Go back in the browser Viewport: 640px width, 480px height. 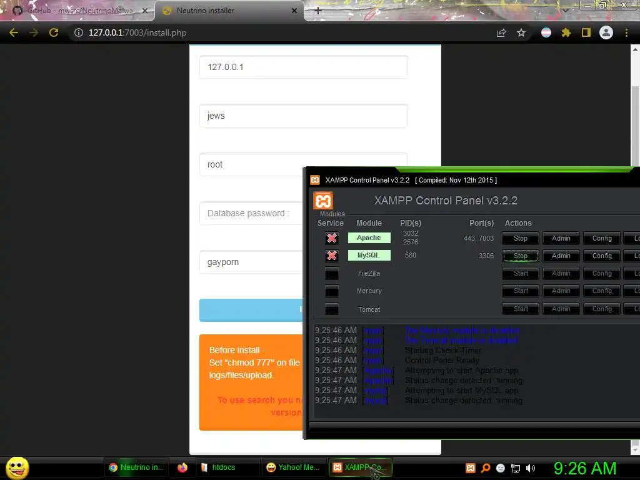(x=14, y=32)
